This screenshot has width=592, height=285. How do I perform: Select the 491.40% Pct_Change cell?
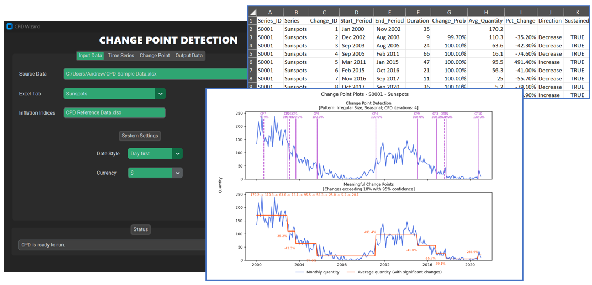(x=521, y=62)
